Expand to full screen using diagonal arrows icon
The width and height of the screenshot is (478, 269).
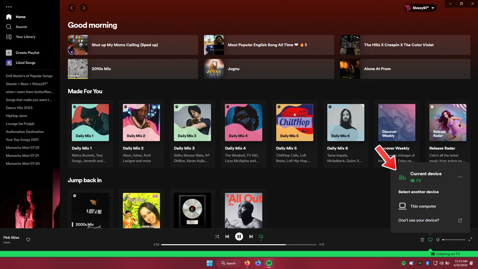pos(470,240)
